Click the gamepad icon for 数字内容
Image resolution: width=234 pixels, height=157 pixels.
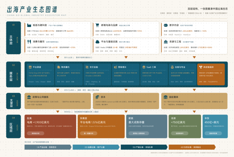[166, 25]
